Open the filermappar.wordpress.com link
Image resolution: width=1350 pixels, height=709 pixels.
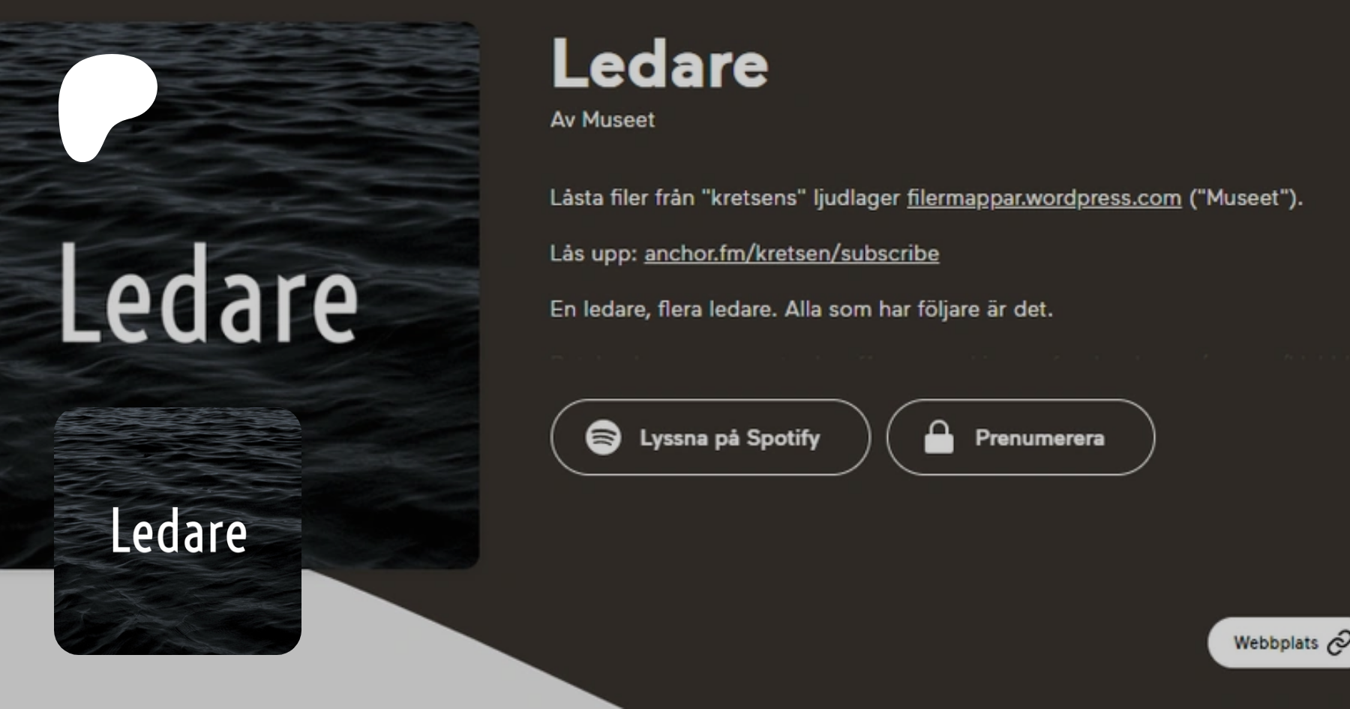point(1044,198)
